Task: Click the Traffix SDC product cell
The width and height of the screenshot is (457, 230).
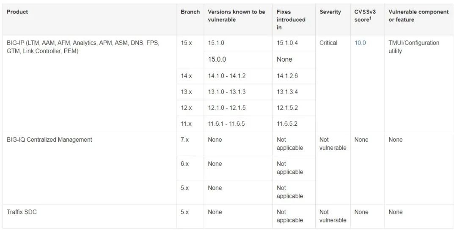Action: [22, 212]
